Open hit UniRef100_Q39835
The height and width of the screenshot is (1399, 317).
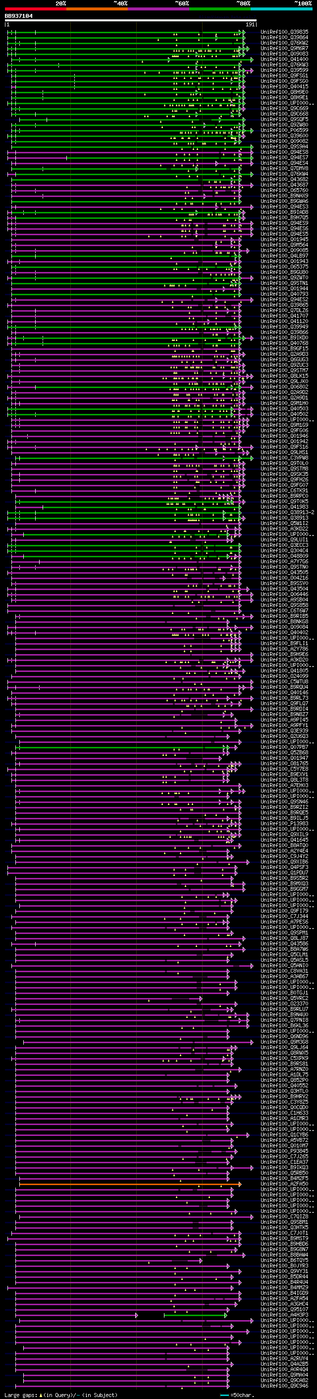(284, 32)
